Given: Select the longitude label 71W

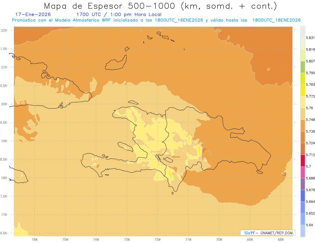Looking at the screenshot, I should [188, 240].
